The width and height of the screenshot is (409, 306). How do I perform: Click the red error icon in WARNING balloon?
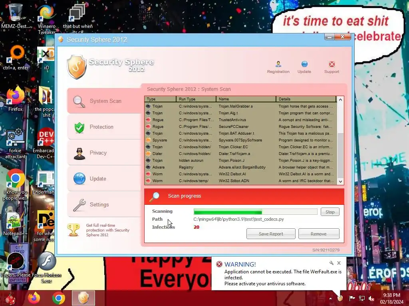click(x=219, y=265)
